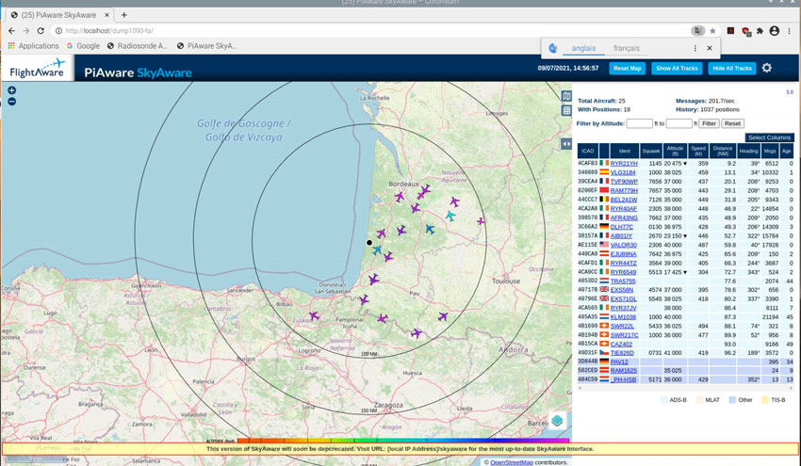The width and height of the screenshot is (801, 466).
Task: Sort table by Speed column
Action: (x=698, y=151)
